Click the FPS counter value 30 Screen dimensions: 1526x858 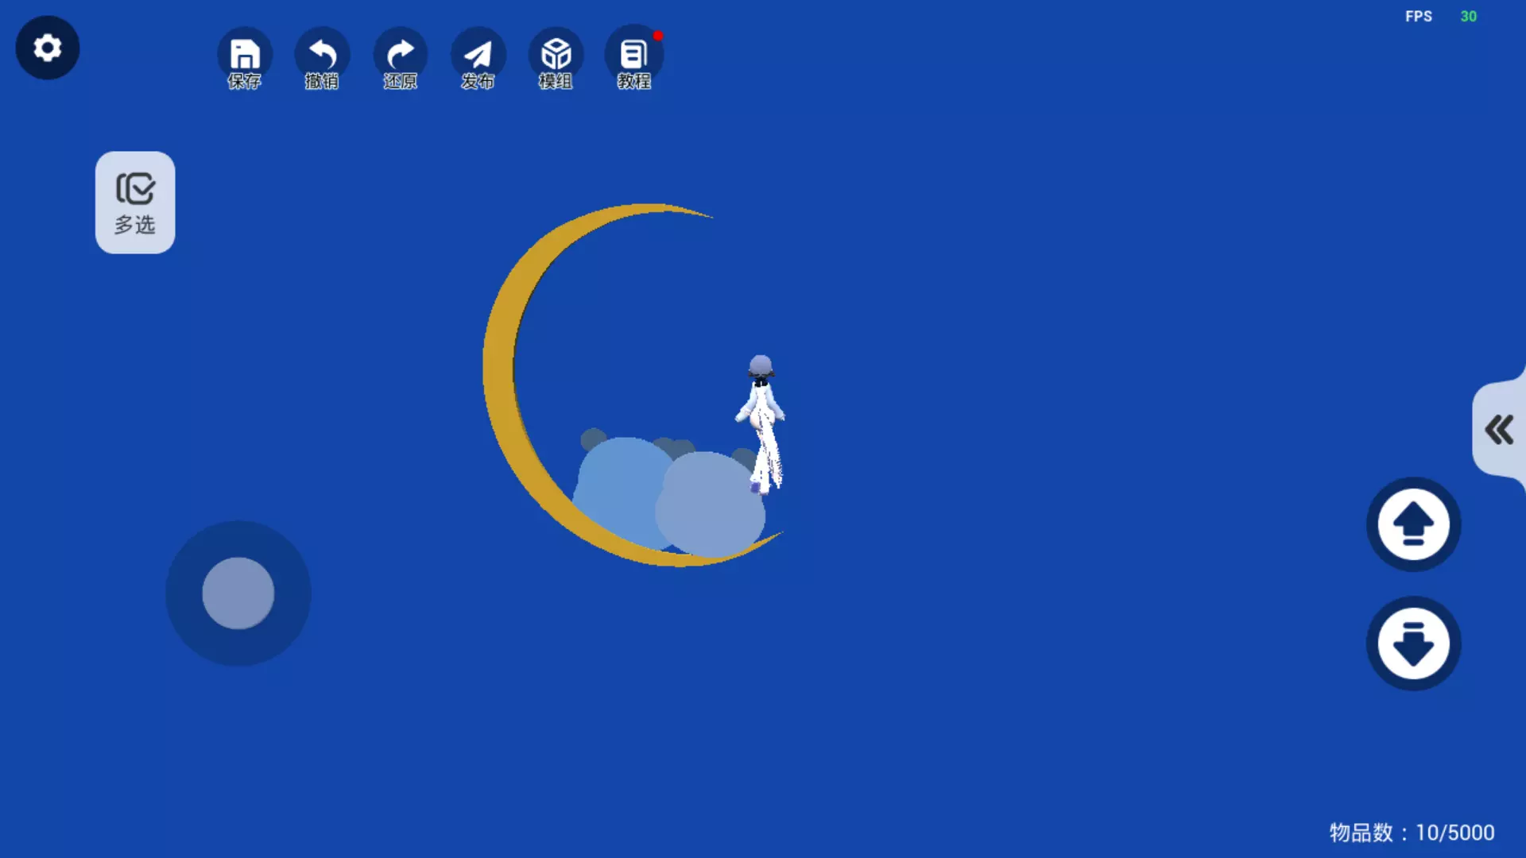point(1468,17)
